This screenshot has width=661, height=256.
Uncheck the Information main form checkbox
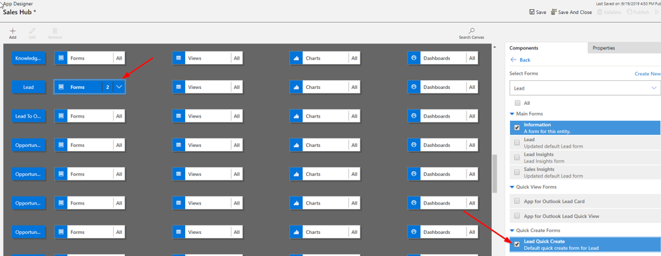tap(517, 128)
